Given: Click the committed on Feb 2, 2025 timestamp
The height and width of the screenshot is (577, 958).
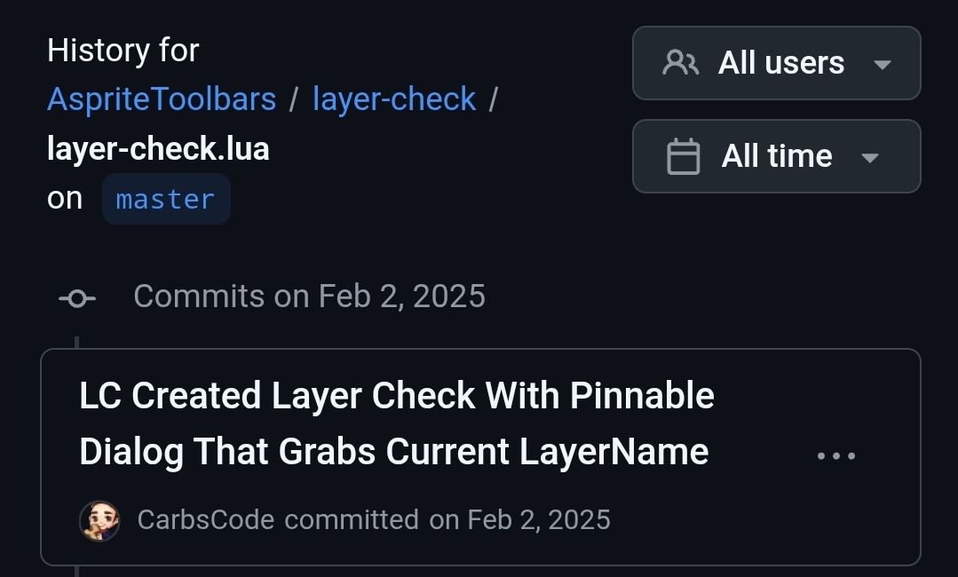Looking at the screenshot, I should (519, 519).
